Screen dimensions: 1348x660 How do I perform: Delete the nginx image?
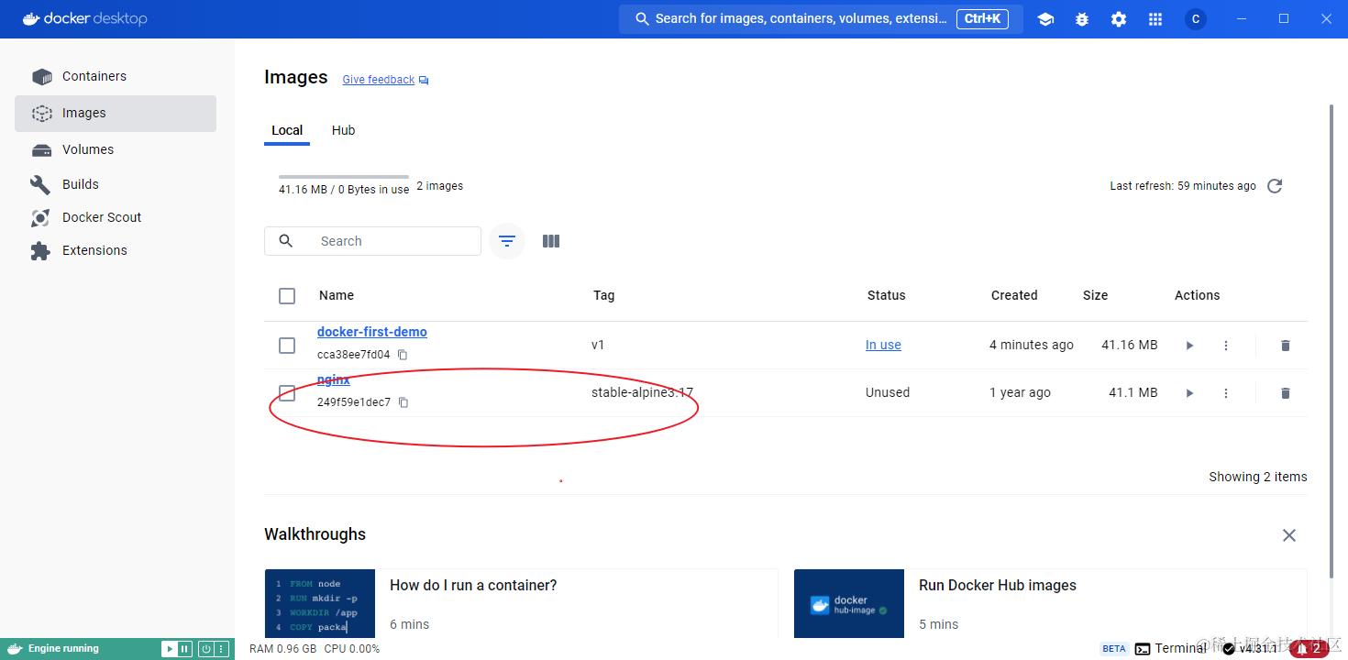1285,393
